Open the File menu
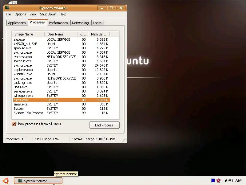This screenshot has width=246, height=185. [8, 14]
